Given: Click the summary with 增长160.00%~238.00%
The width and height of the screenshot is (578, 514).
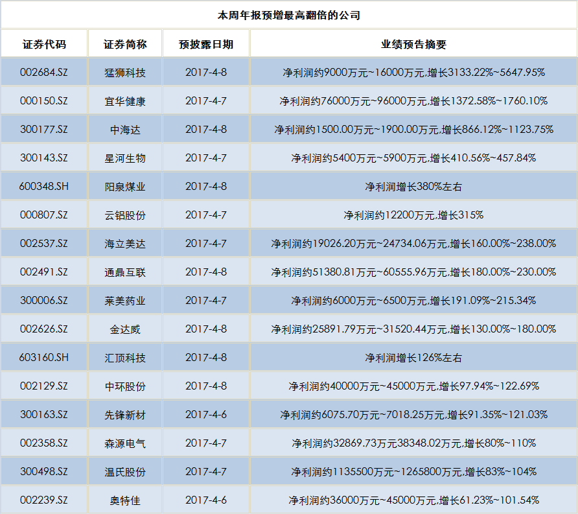Looking at the screenshot, I should 413,243.
